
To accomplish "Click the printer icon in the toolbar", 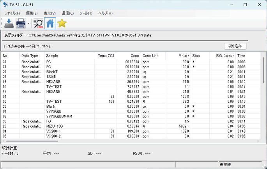I will coord(21,24).
